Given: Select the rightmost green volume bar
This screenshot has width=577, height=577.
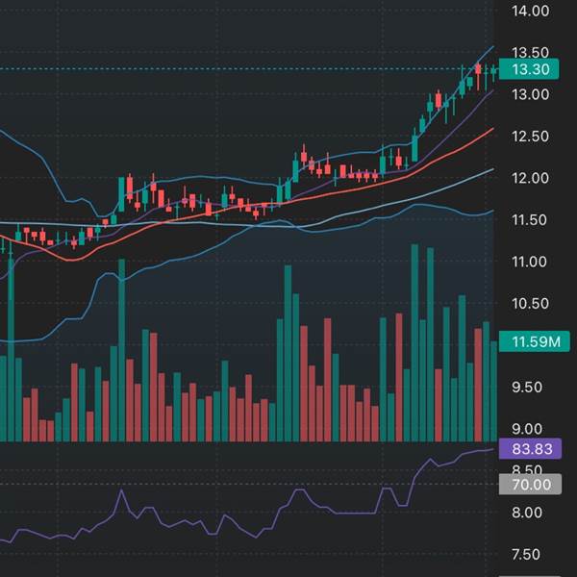Looking at the screenshot, I should click(x=494, y=391).
